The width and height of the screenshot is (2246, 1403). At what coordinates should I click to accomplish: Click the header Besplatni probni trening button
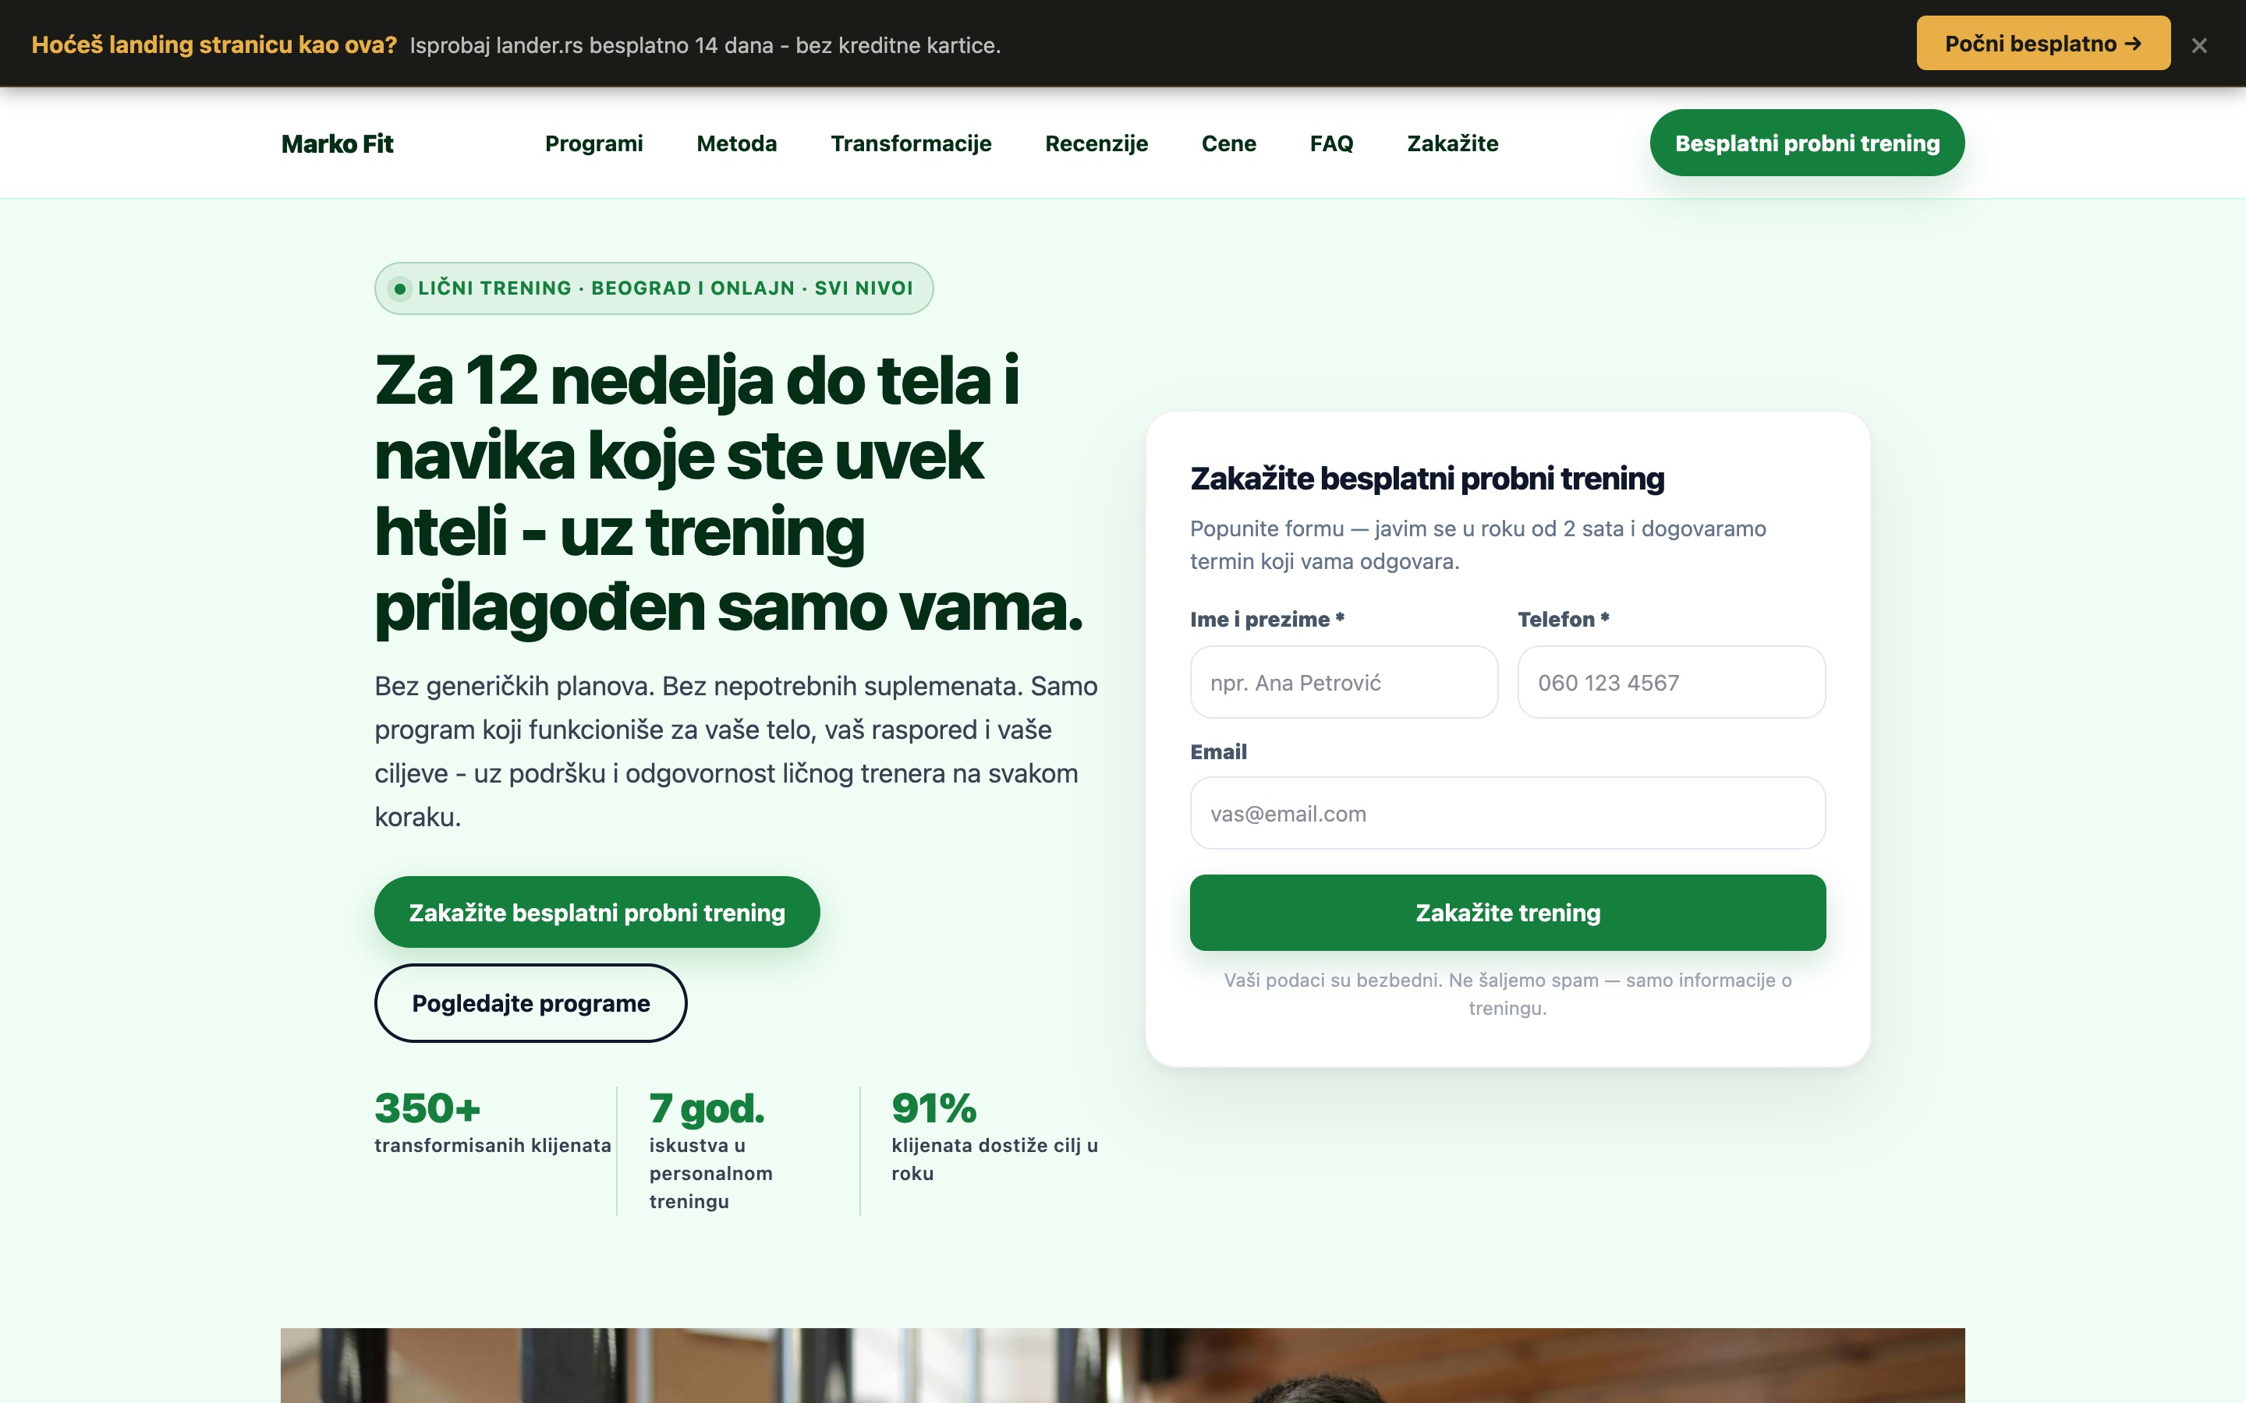click(x=1807, y=143)
